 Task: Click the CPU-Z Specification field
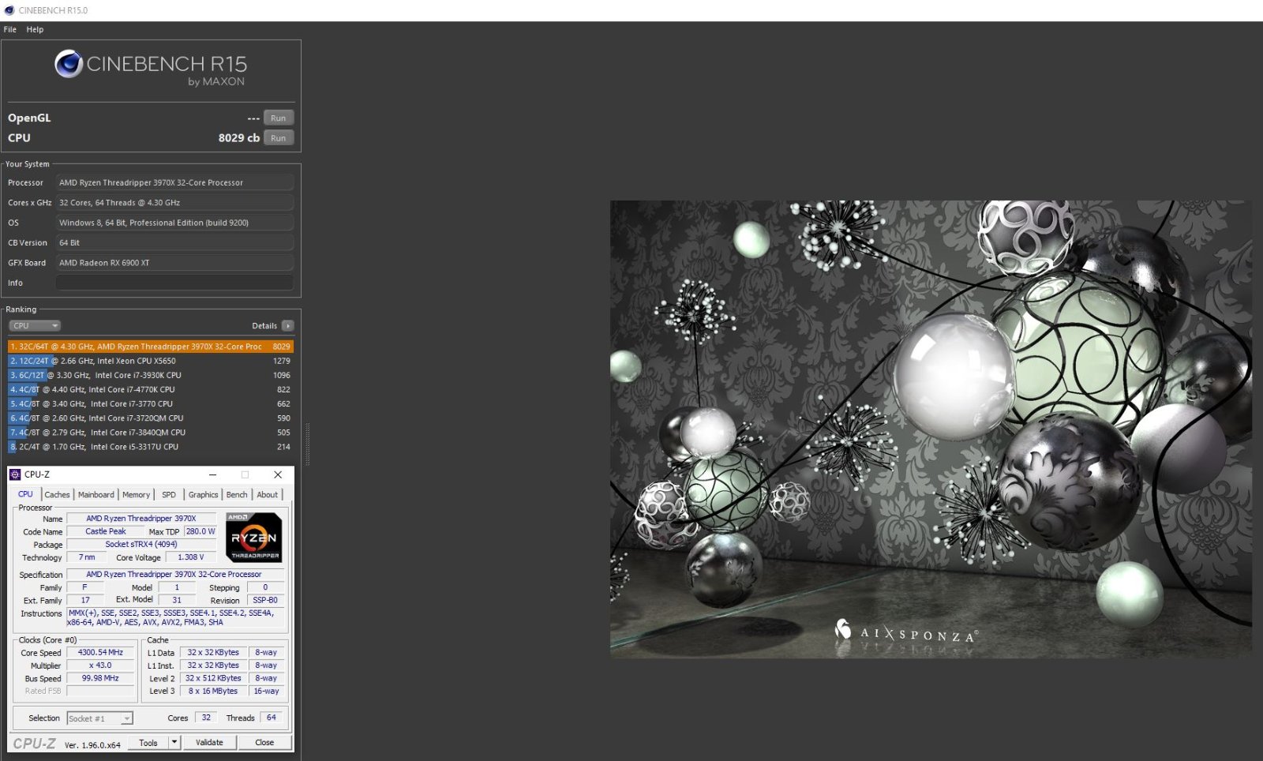pos(175,575)
